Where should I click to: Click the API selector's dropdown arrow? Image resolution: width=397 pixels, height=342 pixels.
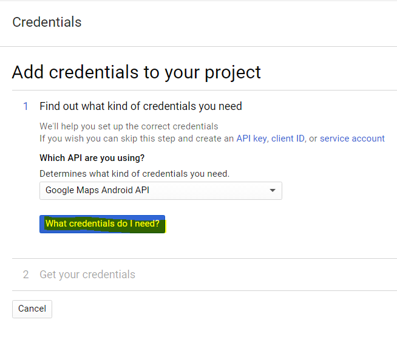click(273, 191)
